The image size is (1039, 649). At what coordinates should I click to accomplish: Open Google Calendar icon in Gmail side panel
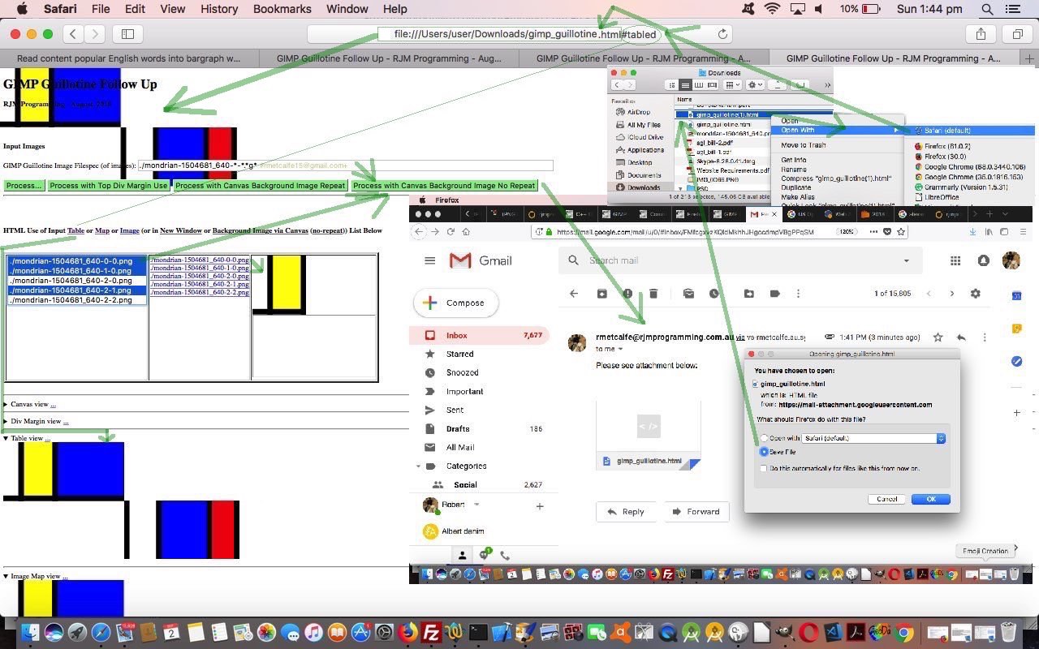pos(1016,296)
